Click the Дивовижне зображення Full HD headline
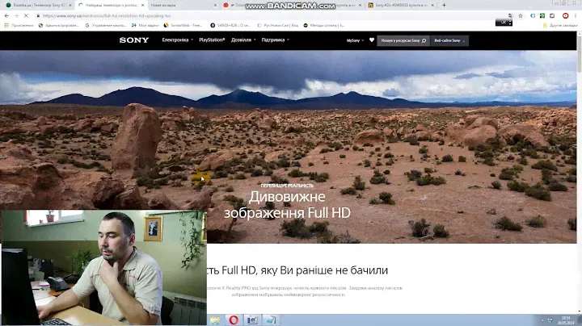The height and width of the screenshot is (326, 582). coord(287,204)
